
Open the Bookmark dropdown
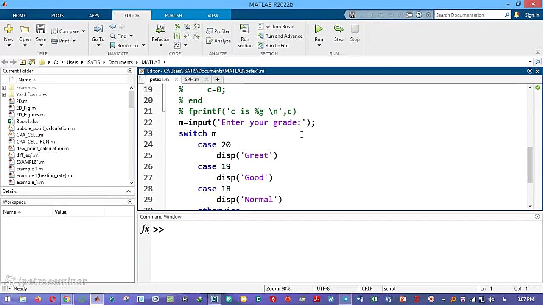143,46
